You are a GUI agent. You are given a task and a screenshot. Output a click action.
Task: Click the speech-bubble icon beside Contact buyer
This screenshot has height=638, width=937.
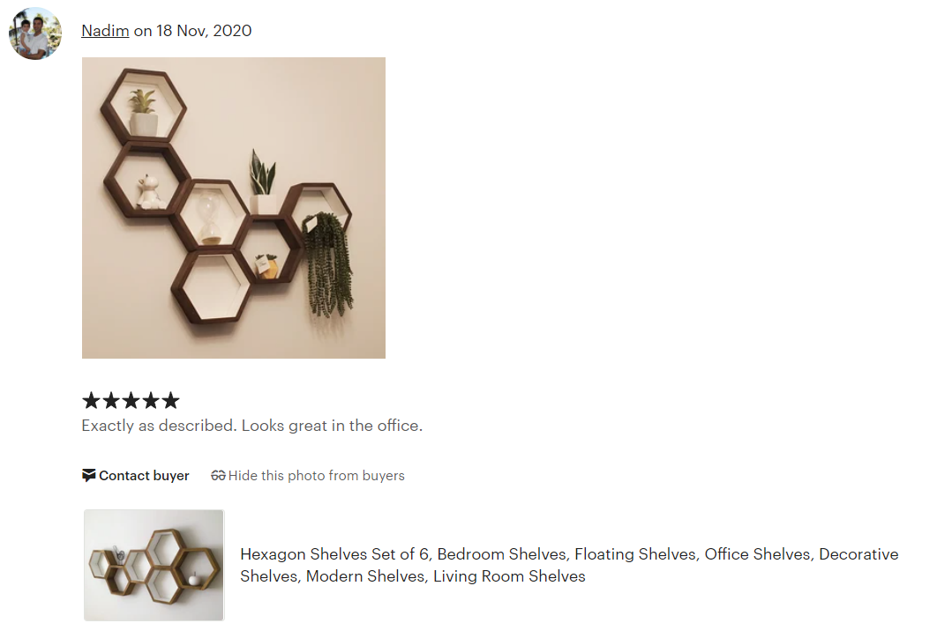point(88,475)
